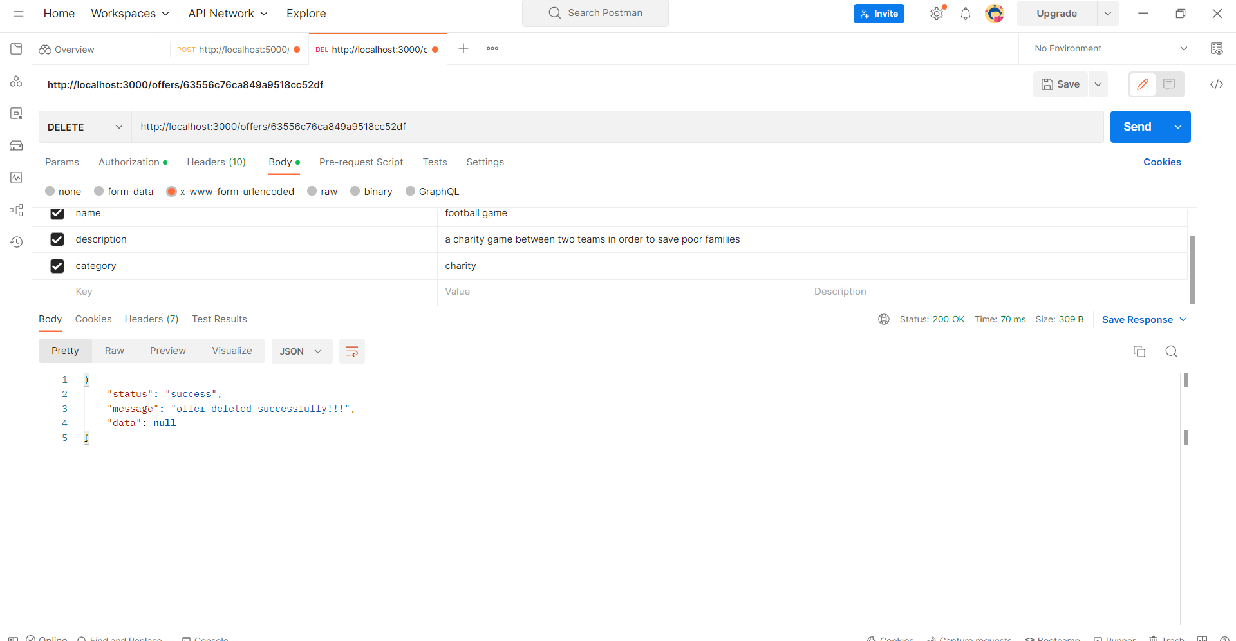Viewport: 1236px width, 641px height.
Task: Open the code snippet panel
Action: pos(1217,84)
